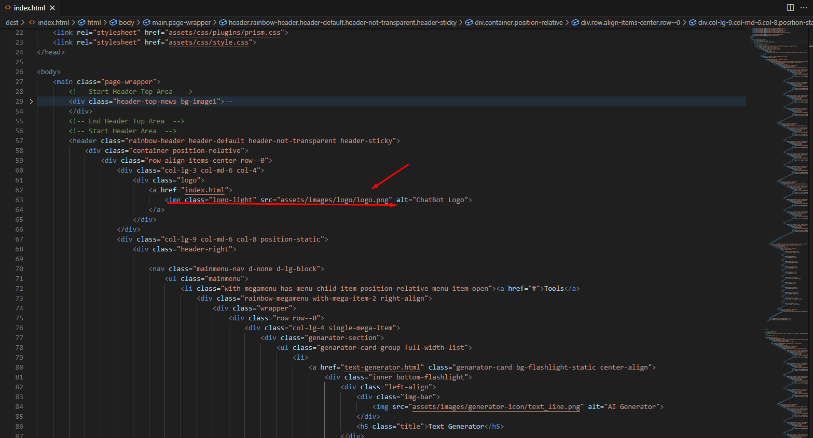Viewport: 813px width, 438px height.
Task: Open the More Actions ellipsis menu
Action: [x=804, y=7]
